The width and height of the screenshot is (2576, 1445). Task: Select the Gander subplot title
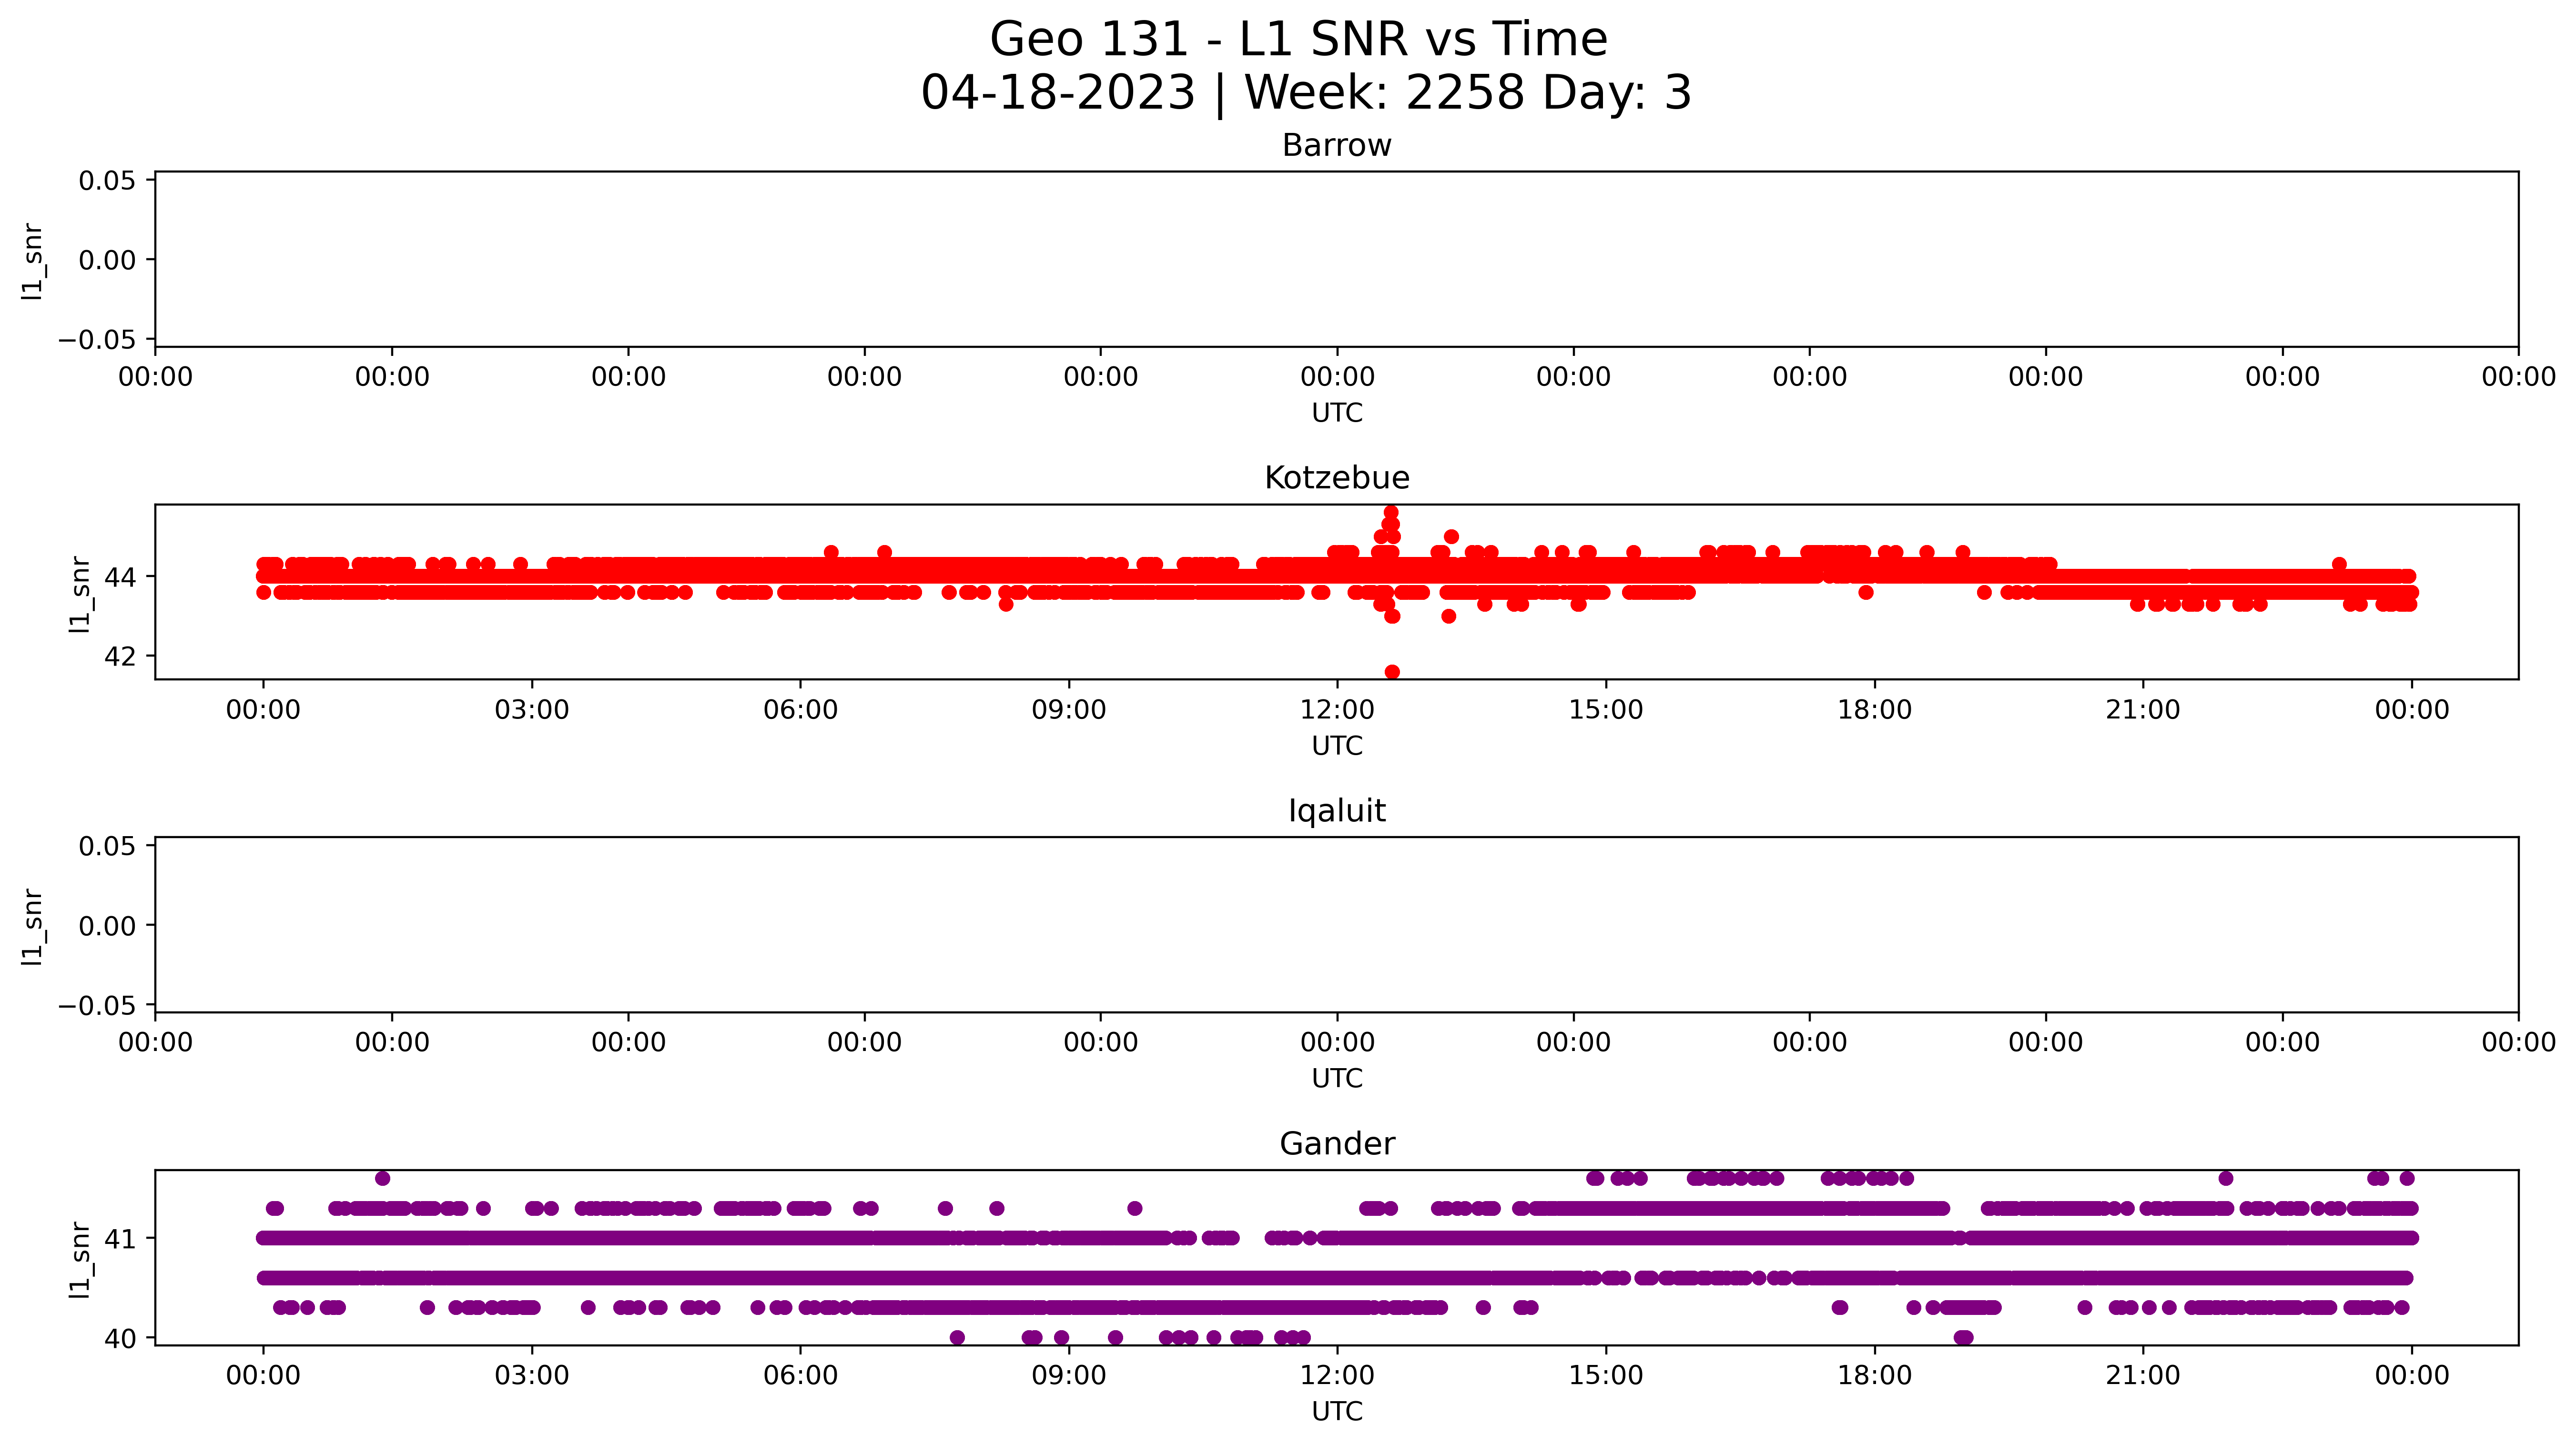point(1337,1144)
